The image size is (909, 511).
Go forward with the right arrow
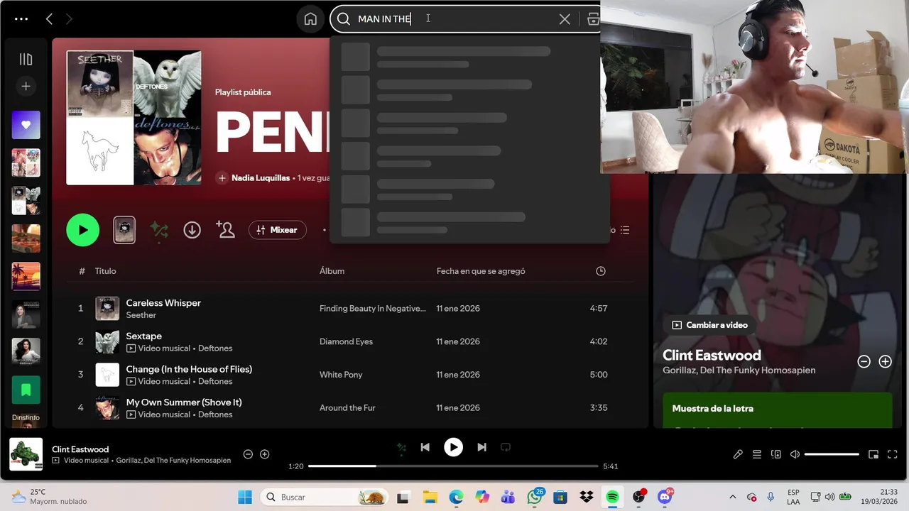point(69,19)
